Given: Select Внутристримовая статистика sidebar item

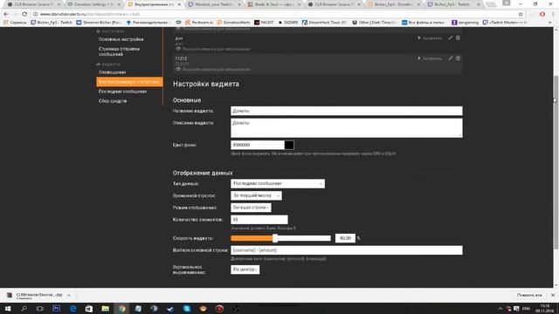Looking at the screenshot, I should coord(129,81).
